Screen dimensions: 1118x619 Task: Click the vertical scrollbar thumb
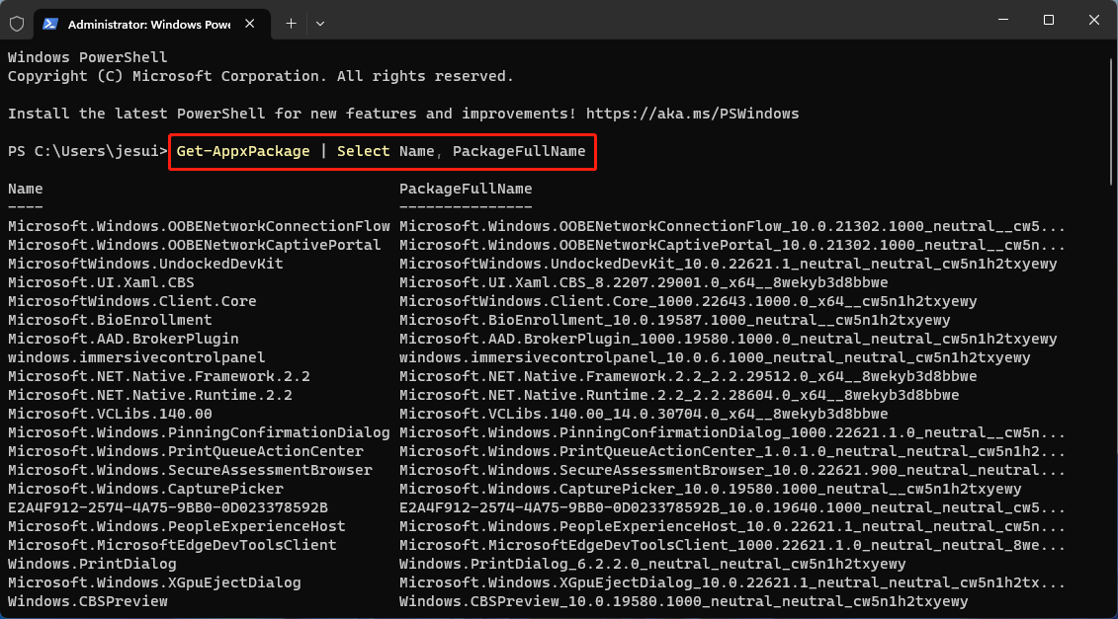tap(1112, 121)
